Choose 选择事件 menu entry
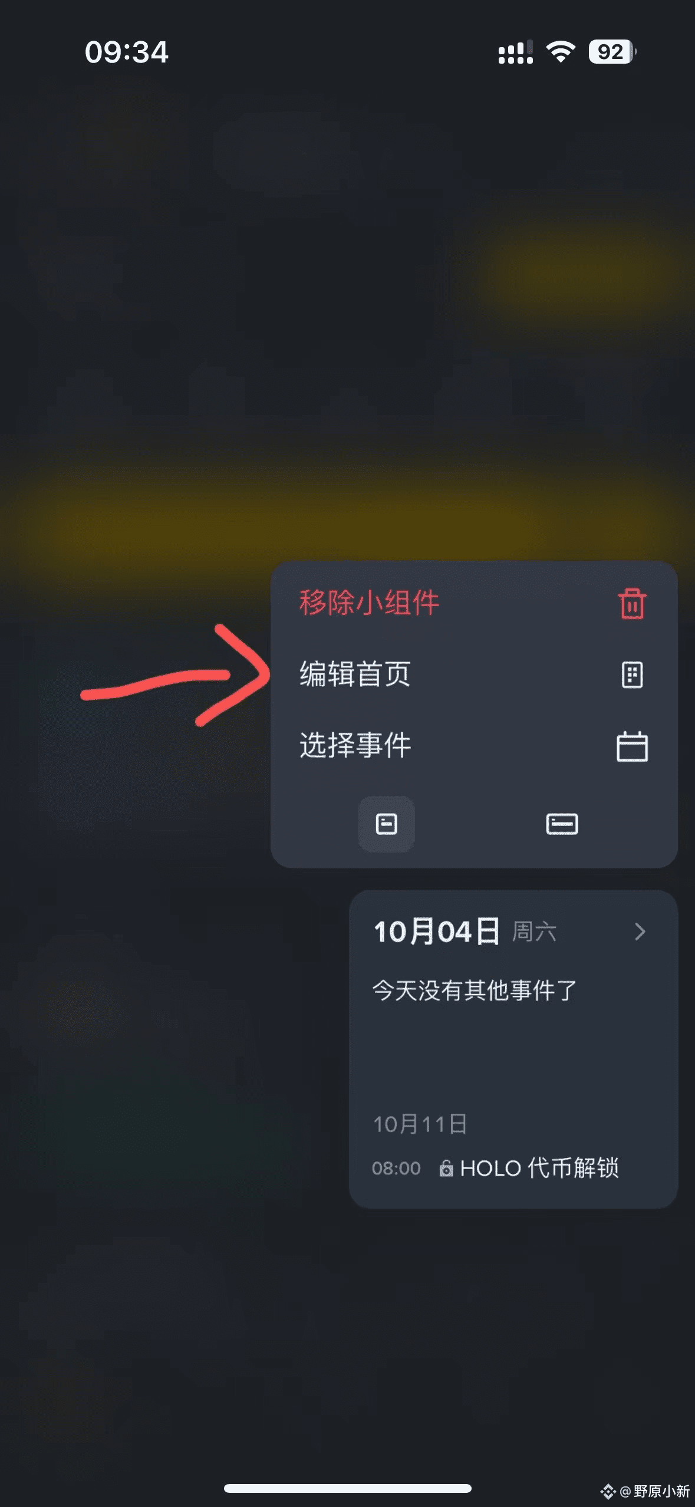This screenshot has height=1507, width=695. pos(474,746)
